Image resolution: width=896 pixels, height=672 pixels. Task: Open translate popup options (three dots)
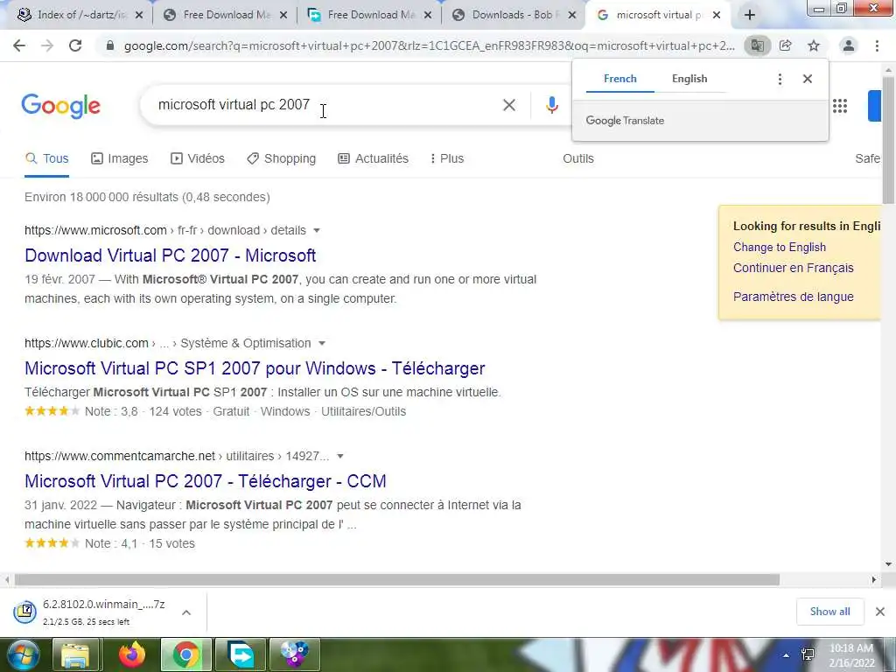point(780,79)
